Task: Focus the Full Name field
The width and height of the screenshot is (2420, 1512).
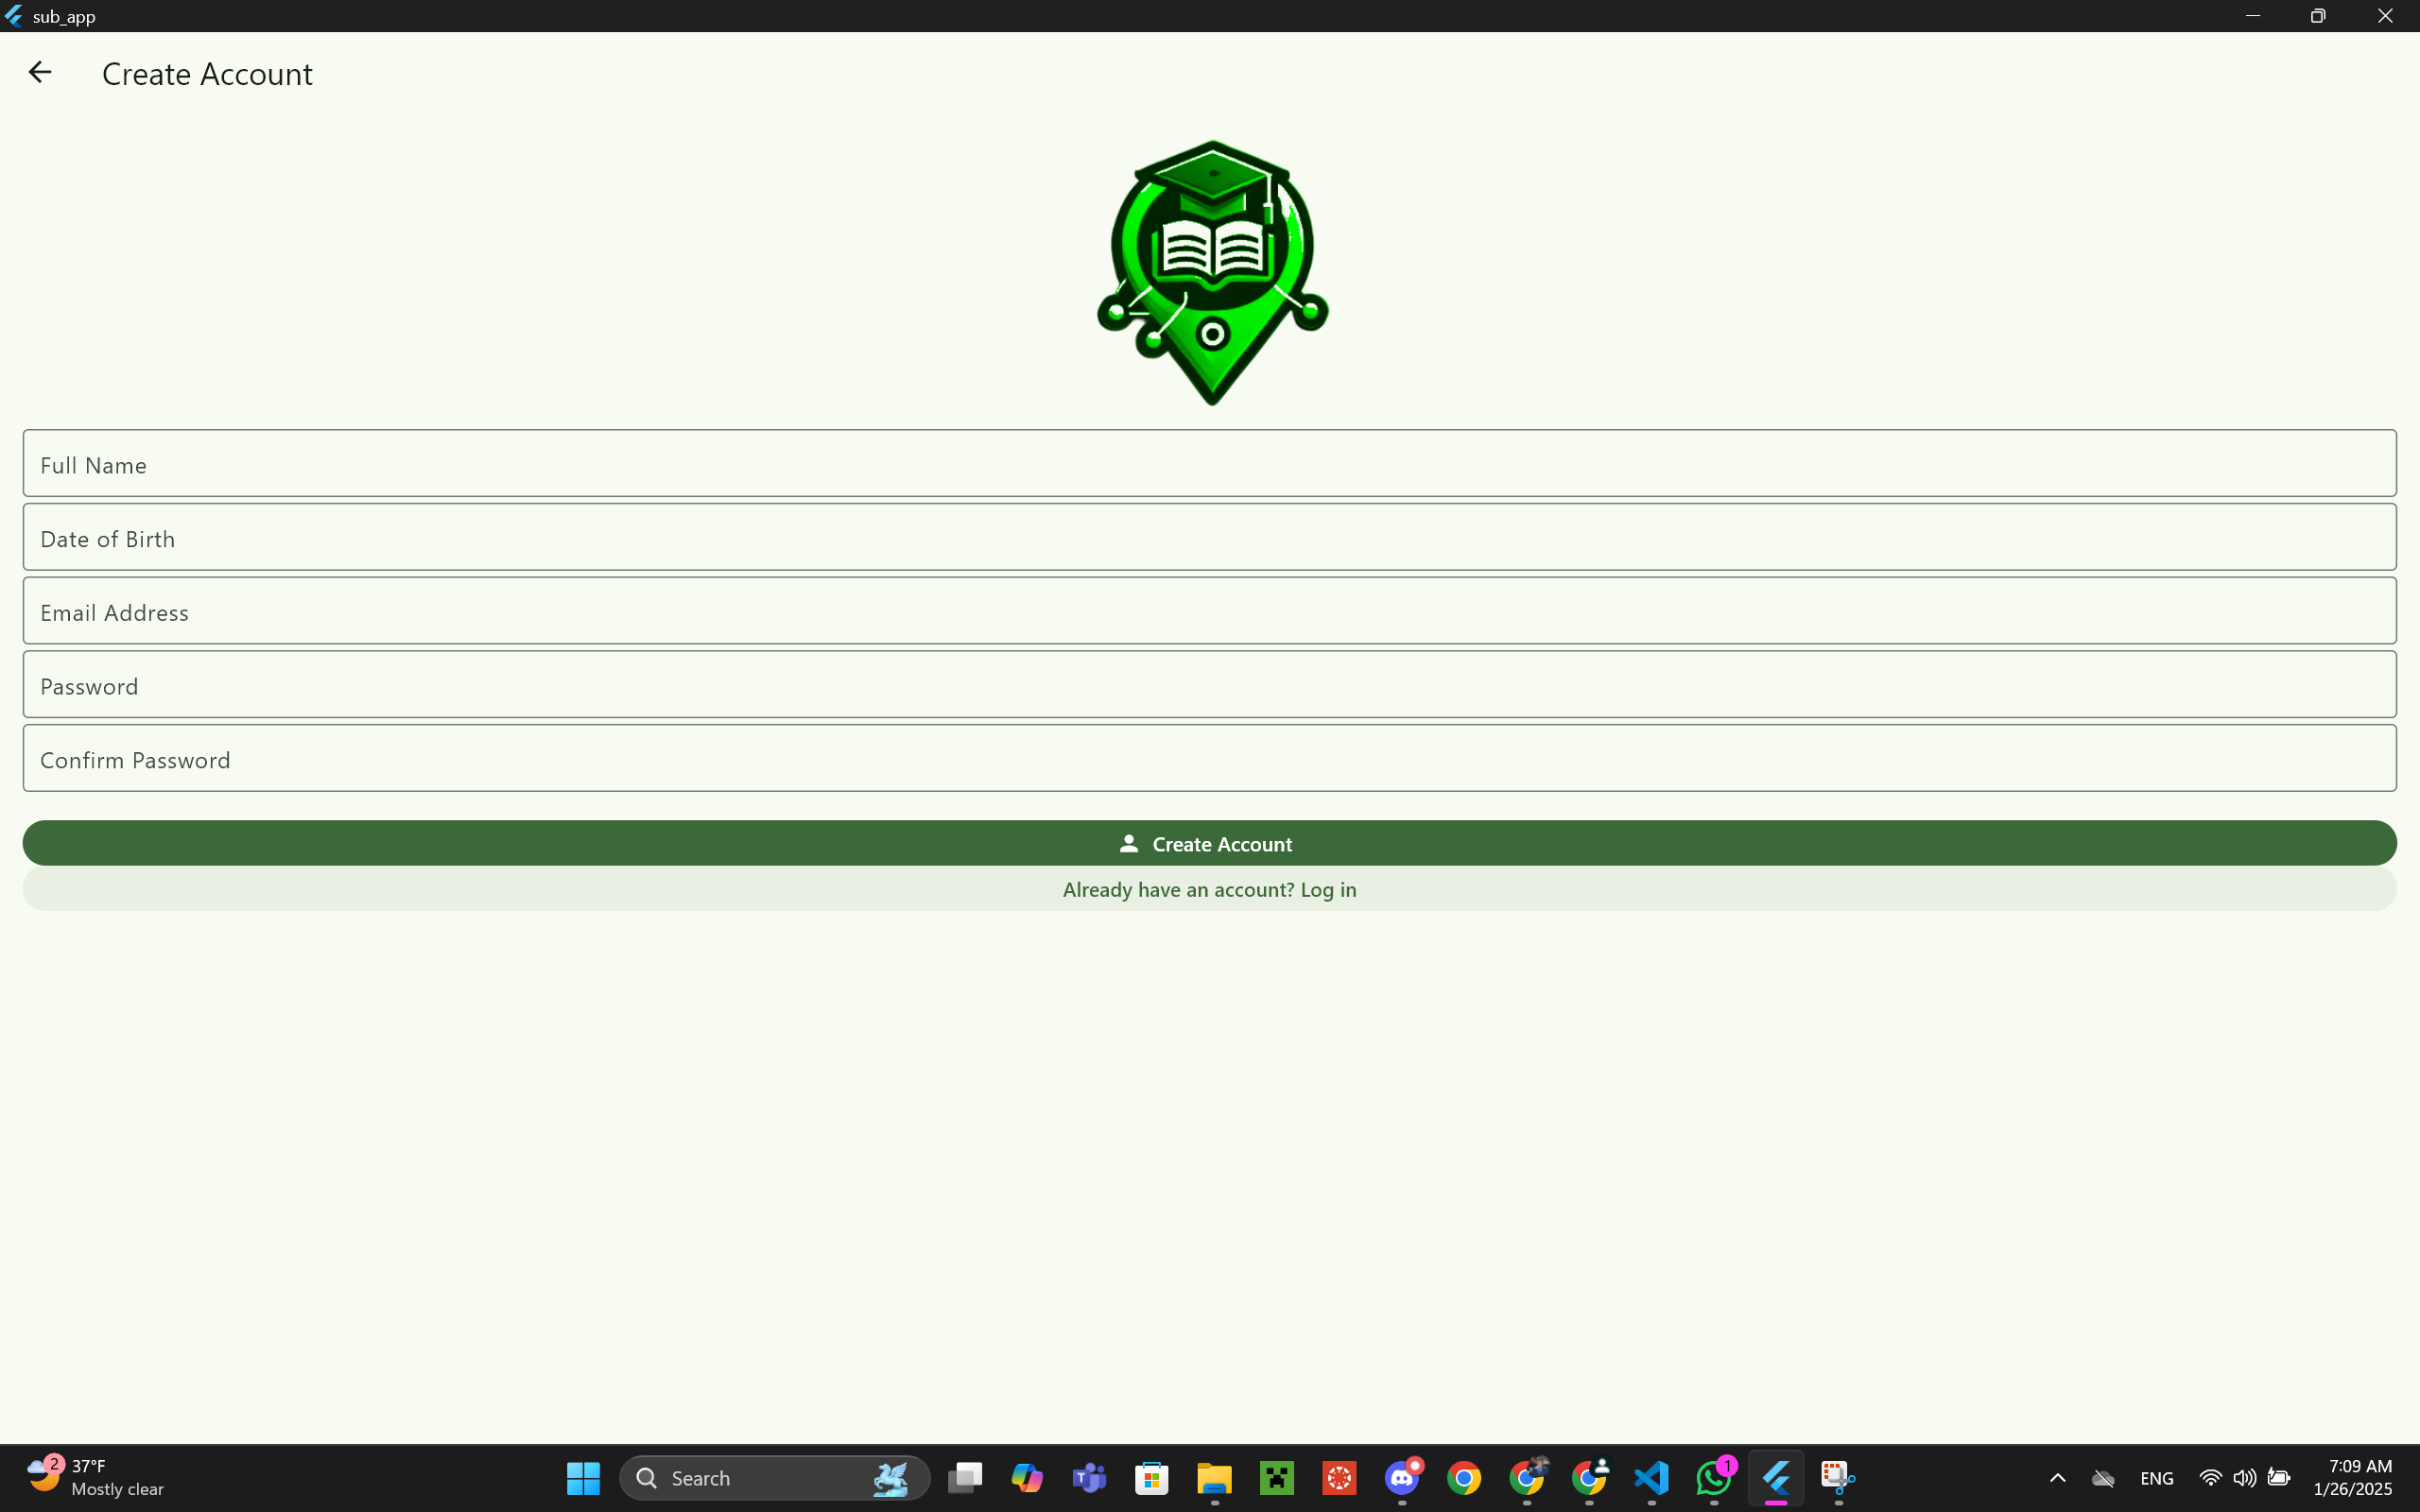Action: click(x=1209, y=464)
